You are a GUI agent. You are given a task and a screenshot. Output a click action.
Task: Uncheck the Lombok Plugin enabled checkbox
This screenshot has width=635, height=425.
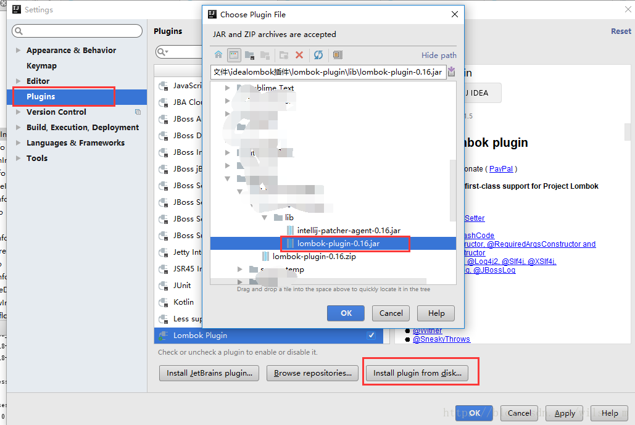pos(371,336)
